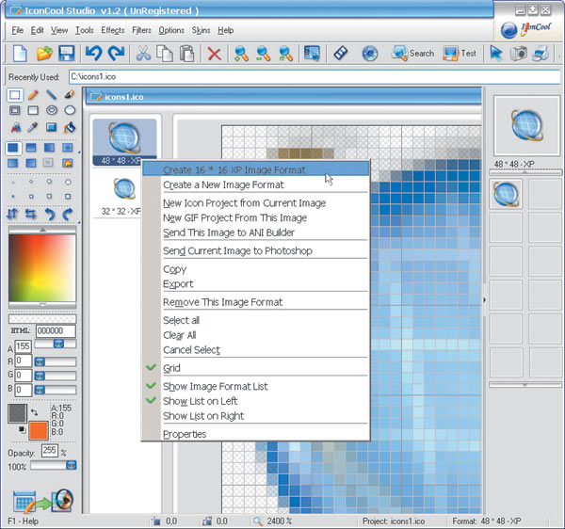565x529 pixels.
Task: Click the color gradient picker area
Action: [x=42, y=268]
